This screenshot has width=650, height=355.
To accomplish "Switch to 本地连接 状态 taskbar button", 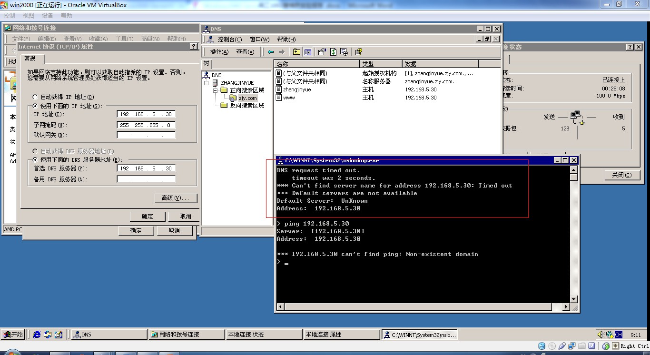I will click(x=265, y=335).
